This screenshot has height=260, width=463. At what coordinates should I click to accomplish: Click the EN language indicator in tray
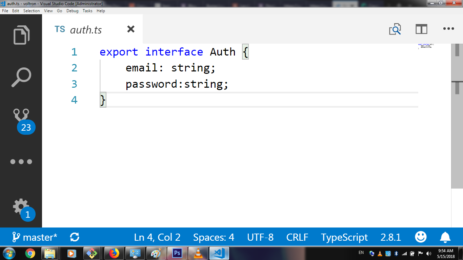(x=361, y=253)
